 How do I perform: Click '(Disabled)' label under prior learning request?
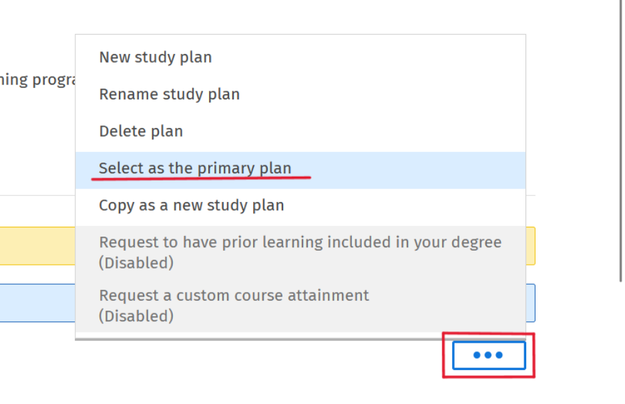(136, 263)
